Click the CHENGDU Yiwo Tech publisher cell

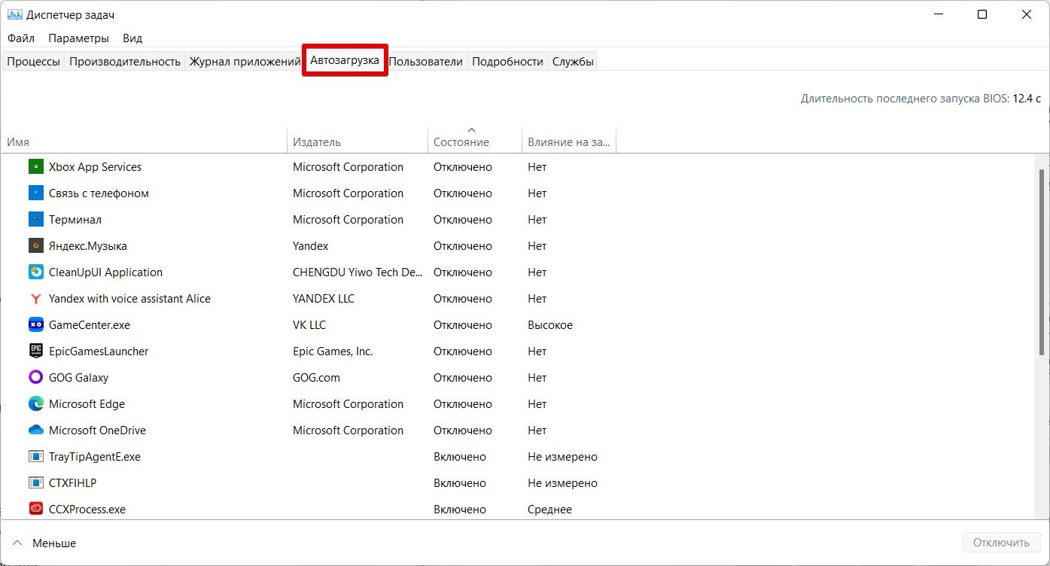[358, 272]
